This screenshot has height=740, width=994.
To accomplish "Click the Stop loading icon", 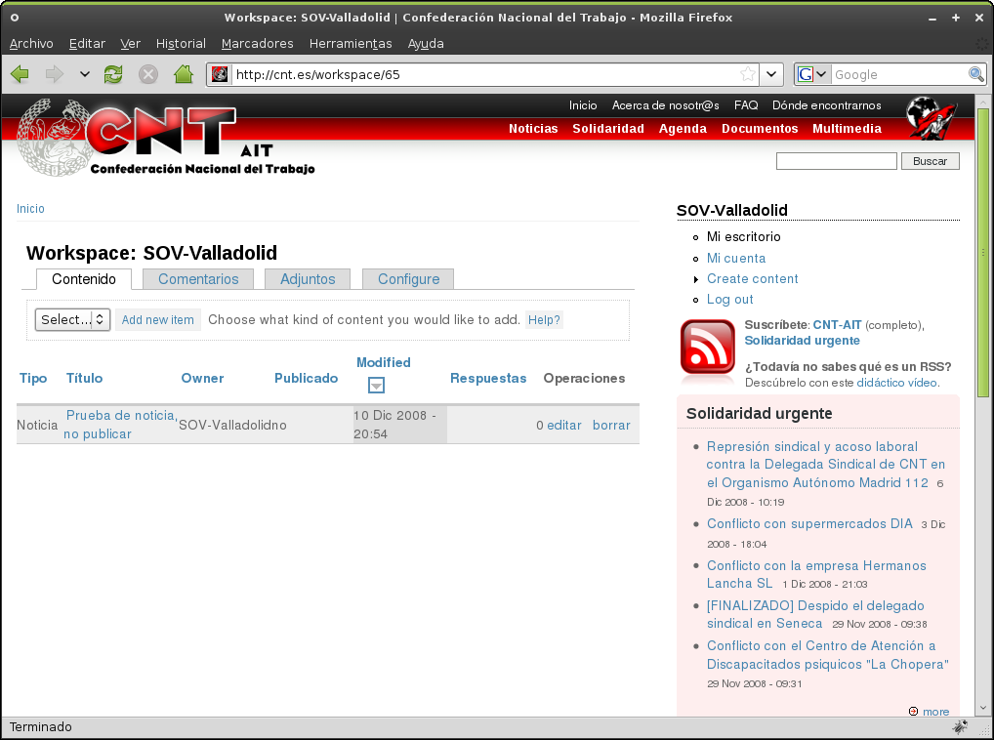I will pos(148,74).
